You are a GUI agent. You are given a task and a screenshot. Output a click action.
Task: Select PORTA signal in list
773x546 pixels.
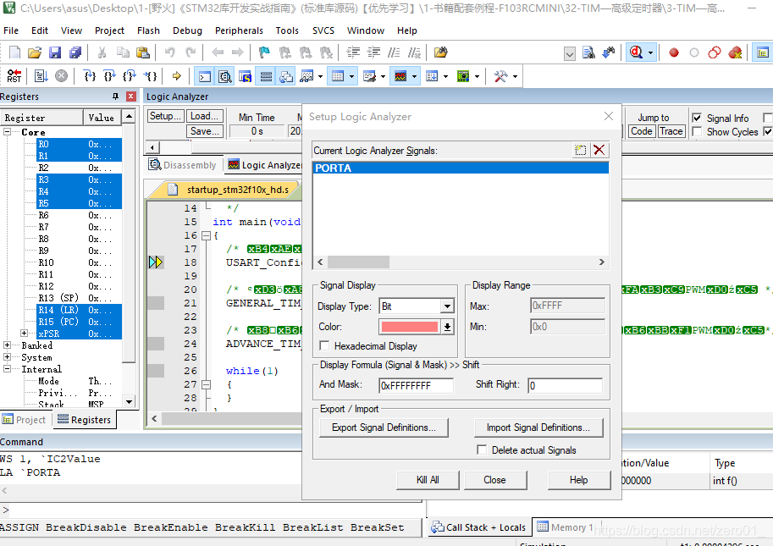click(461, 168)
